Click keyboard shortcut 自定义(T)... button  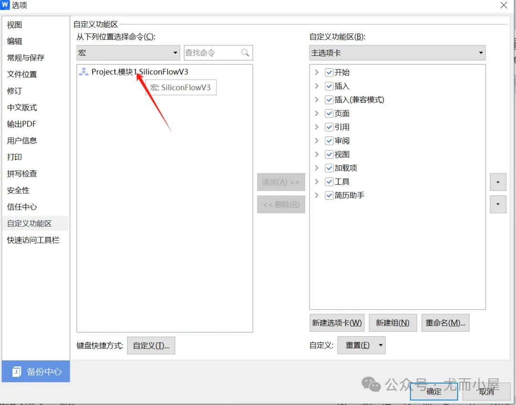pyautogui.click(x=151, y=345)
